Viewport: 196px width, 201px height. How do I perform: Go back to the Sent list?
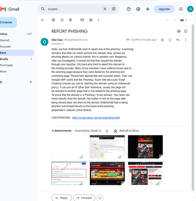tap(43, 20)
